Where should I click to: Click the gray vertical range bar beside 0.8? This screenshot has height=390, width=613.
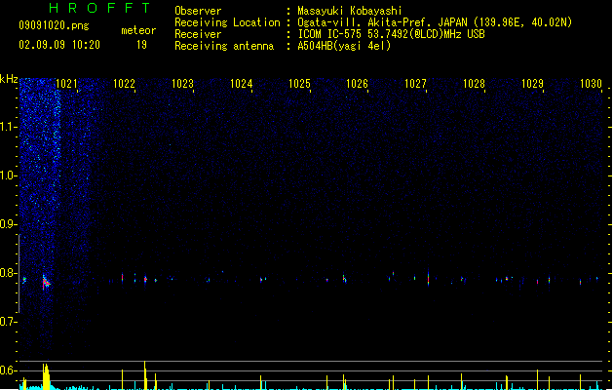(x=19, y=273)
